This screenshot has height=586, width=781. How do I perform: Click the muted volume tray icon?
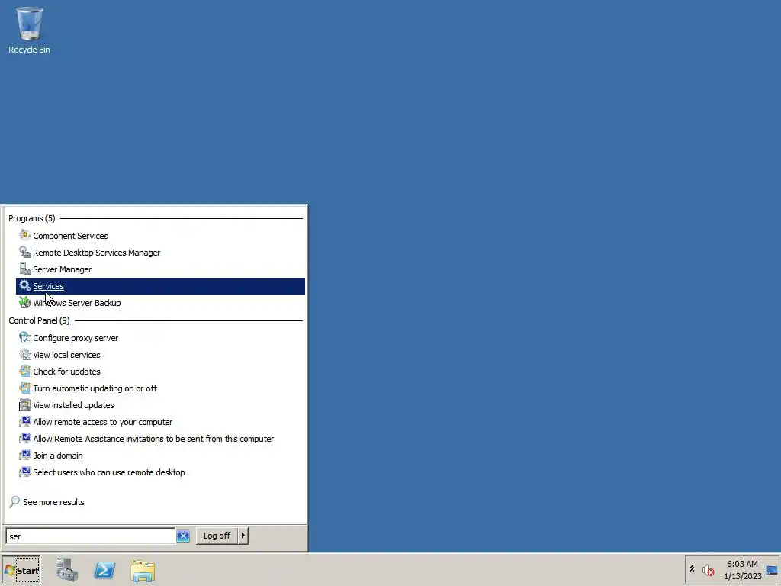[x=709, y=569]
